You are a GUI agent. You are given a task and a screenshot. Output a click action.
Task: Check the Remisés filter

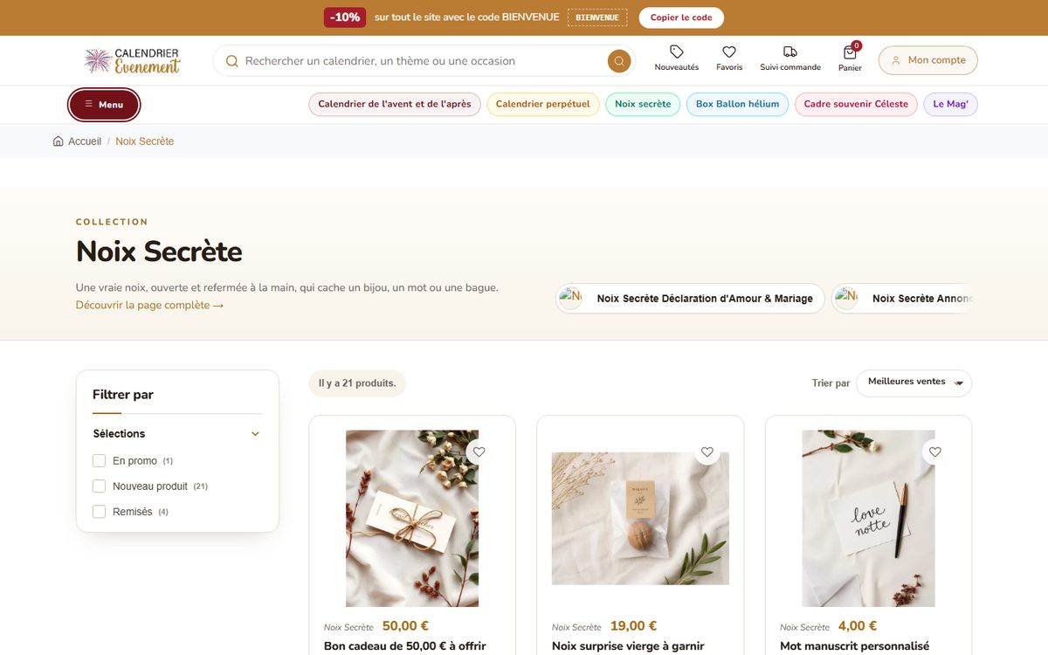99,512
